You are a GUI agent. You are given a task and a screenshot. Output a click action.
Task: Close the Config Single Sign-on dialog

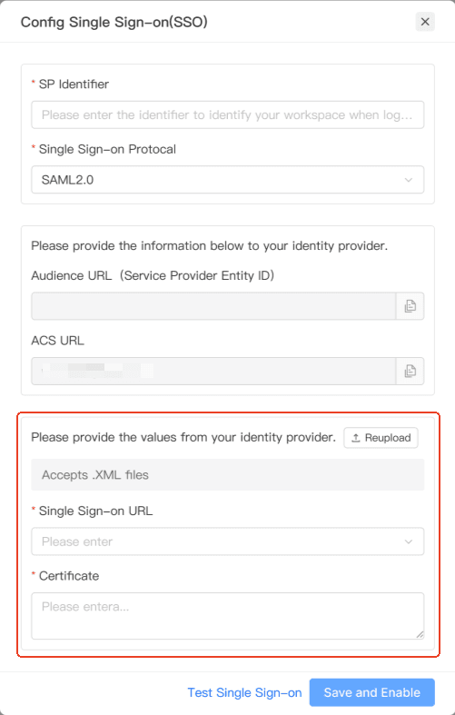[x=425, y=22]
